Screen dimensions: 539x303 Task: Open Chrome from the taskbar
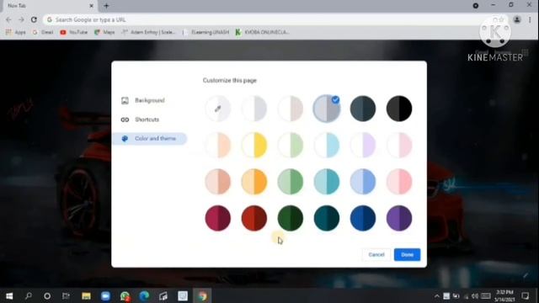tap(202, 295)
